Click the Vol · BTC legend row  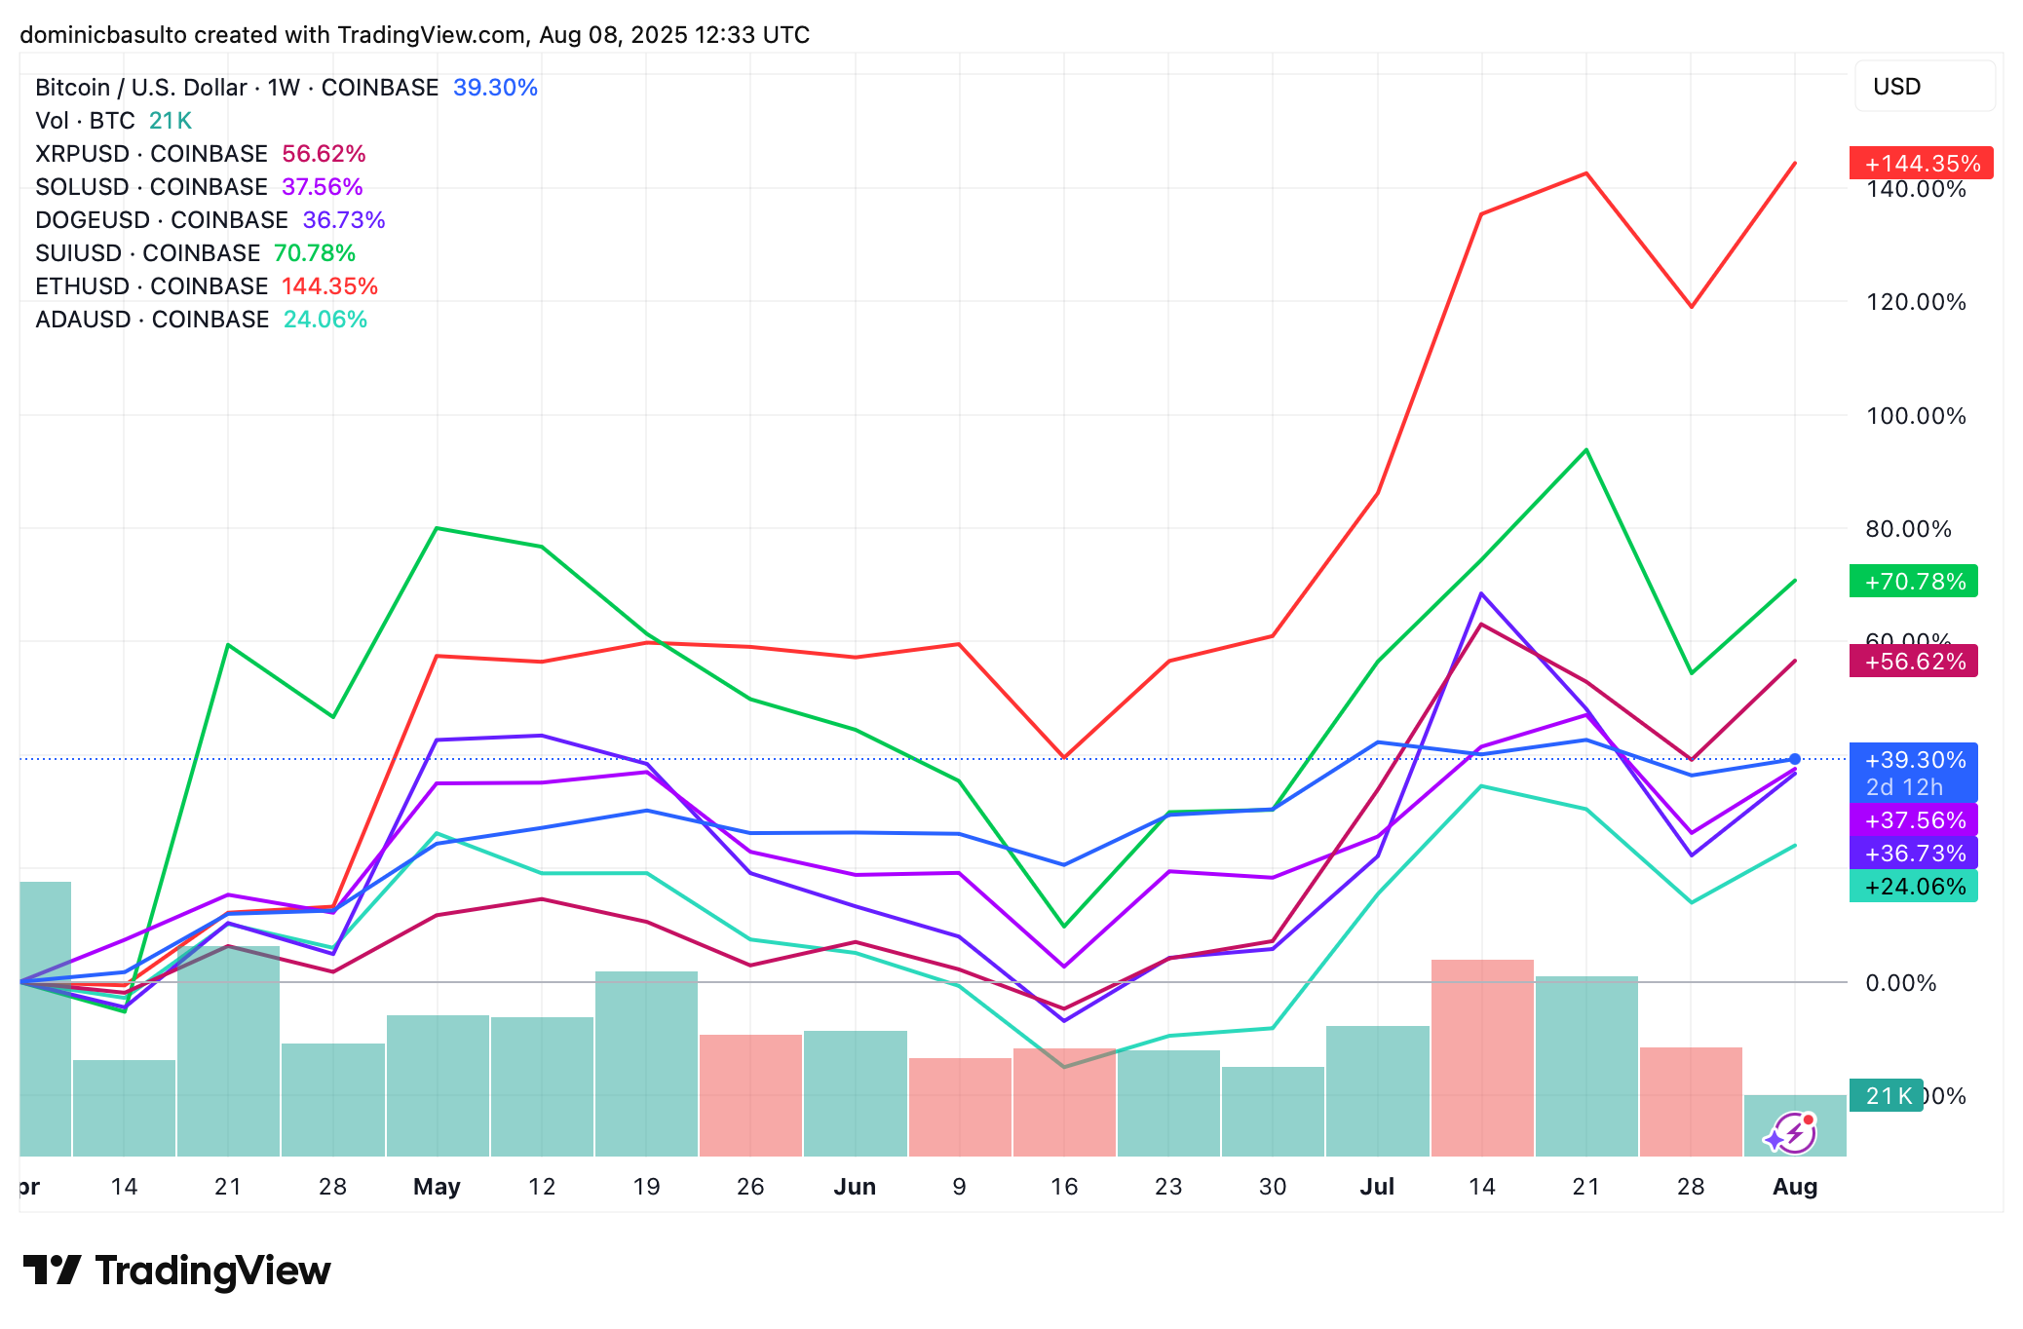click(x=113, y=121)
